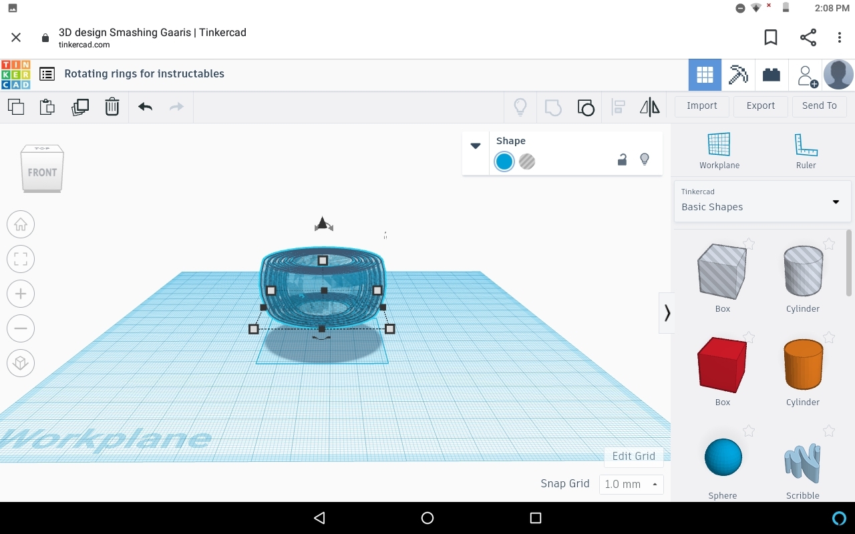Pick the striped hole Cylinder shape
The width and height of the screenshot is (855, 534).
803,271
